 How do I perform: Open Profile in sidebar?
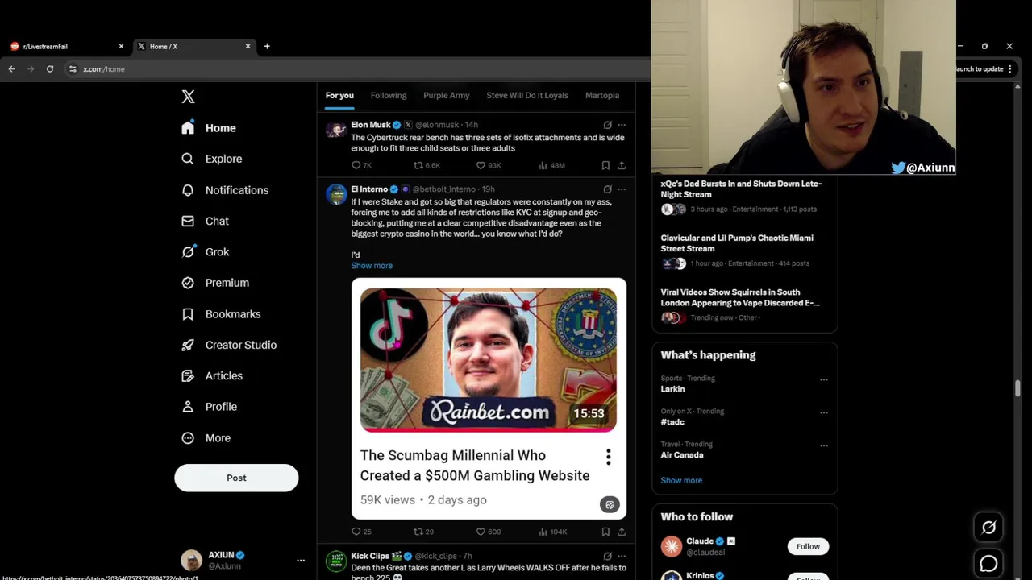(x=209, y=407)
